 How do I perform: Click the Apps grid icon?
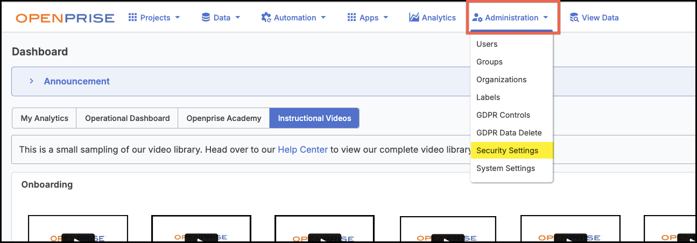352,17
